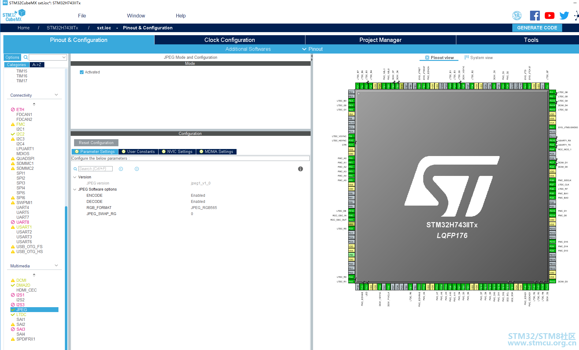The image size is (579, 350).
Task: Click the I2S1 disabled status icon
Action: pos(13,295)
